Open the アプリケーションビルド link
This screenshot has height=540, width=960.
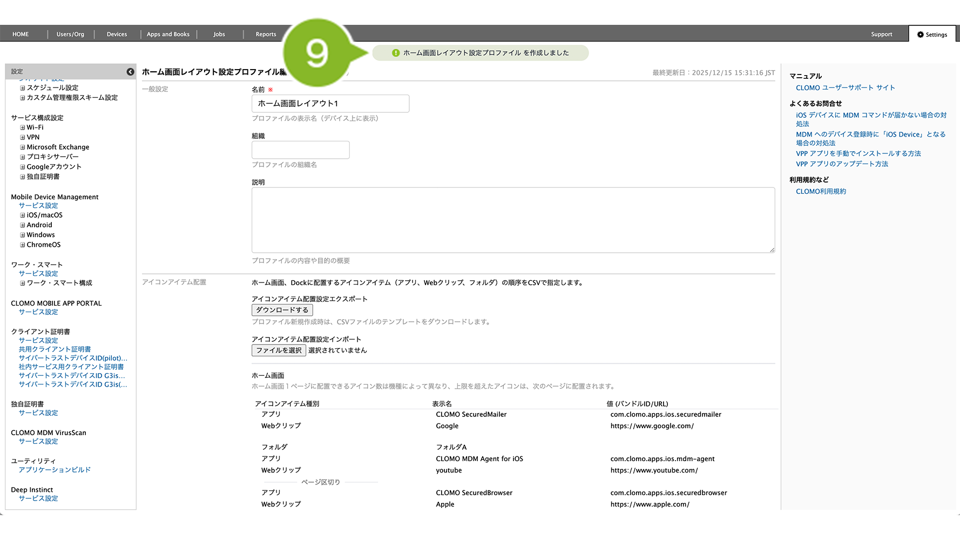55,470
